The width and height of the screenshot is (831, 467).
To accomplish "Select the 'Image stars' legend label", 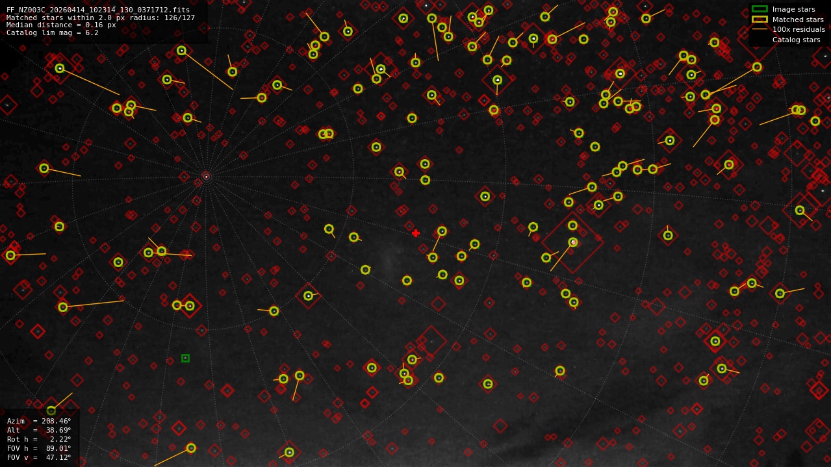I will (x=793, y=9).
